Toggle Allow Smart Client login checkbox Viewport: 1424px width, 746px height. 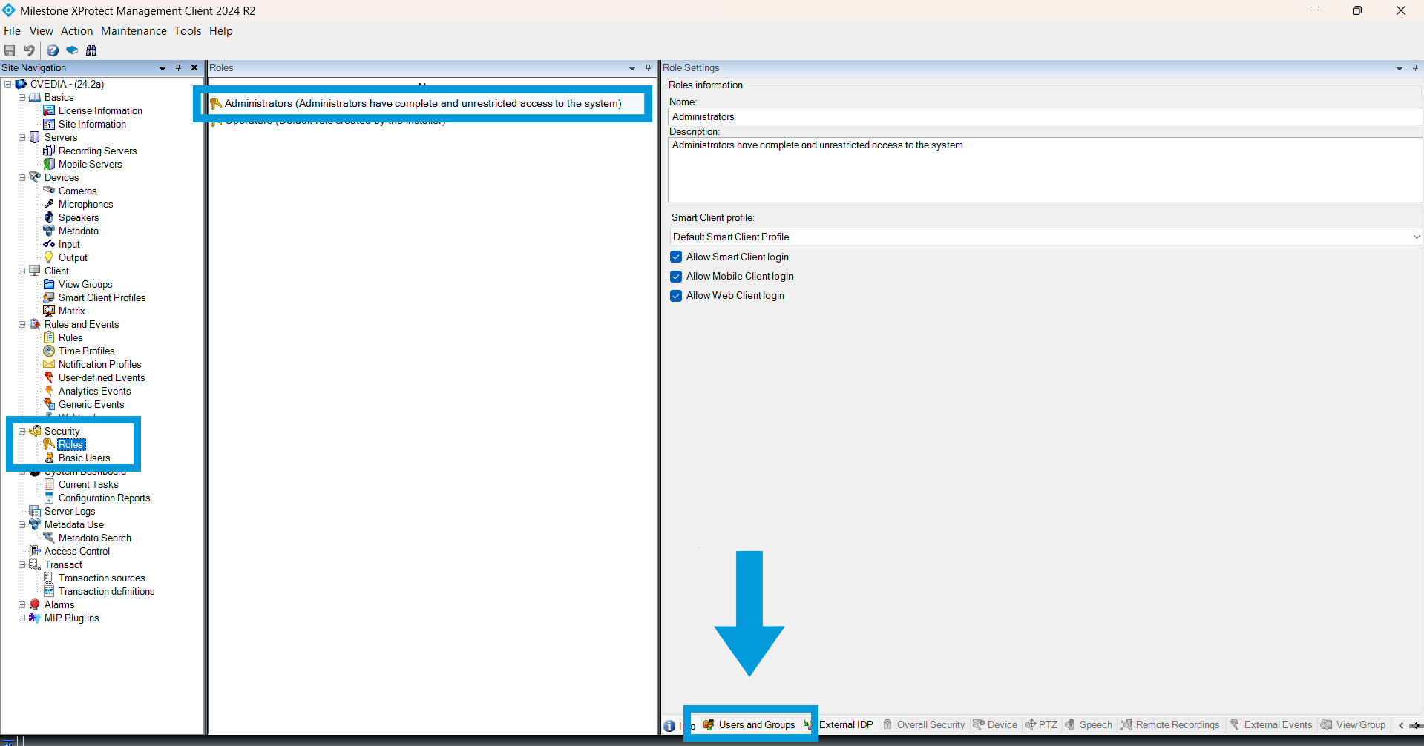click(x=676, y=257)
